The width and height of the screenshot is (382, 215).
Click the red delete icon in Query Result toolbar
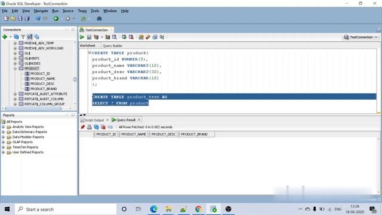103,127
